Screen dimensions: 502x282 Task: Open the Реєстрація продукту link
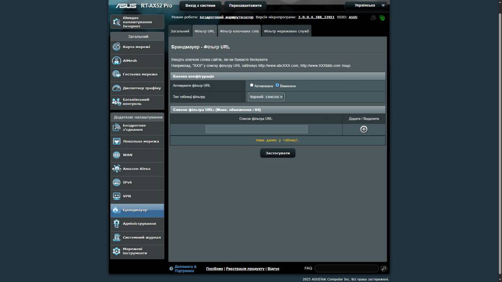(245, 269)
